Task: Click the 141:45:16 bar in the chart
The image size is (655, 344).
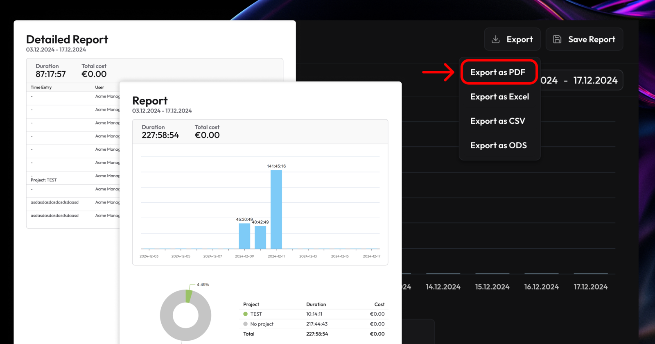Action: [x=276, y=209]
